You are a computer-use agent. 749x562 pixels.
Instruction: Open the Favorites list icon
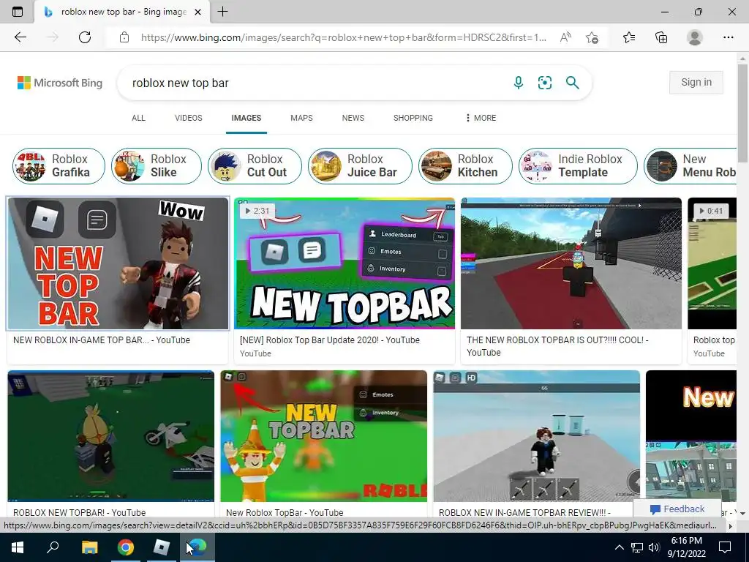(x=629, y=37)
